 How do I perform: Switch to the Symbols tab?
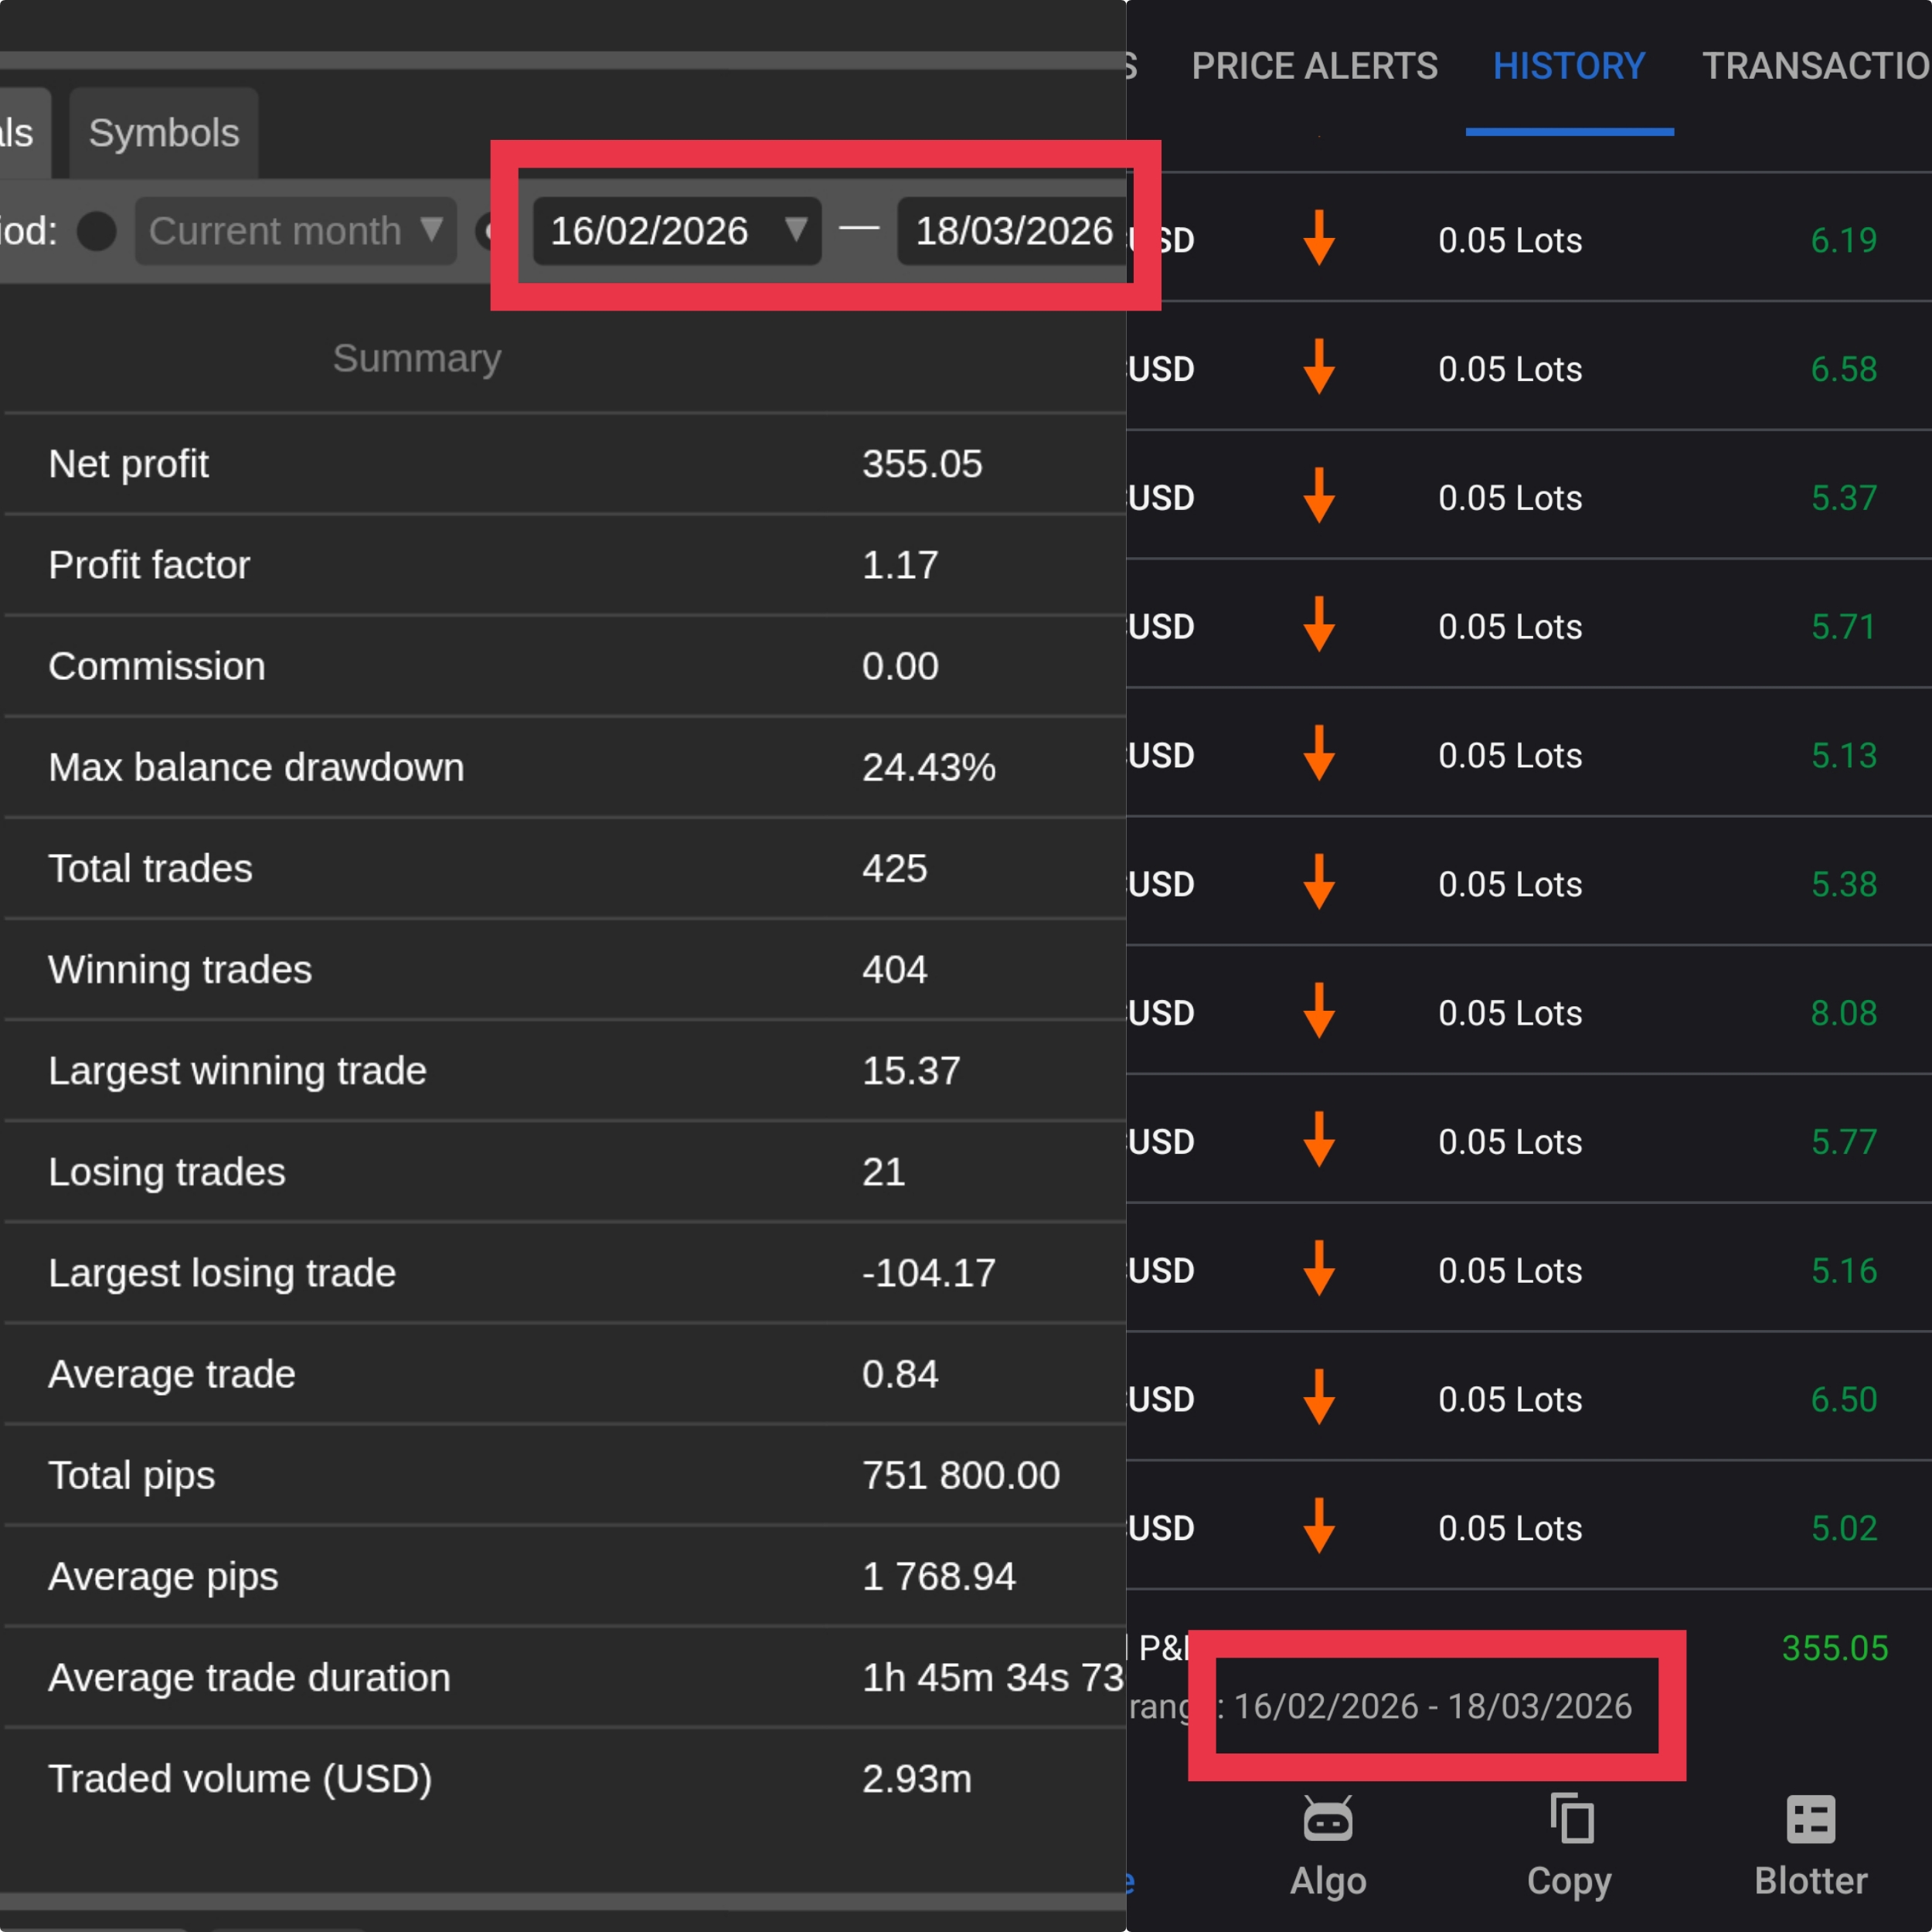[163, 131]
